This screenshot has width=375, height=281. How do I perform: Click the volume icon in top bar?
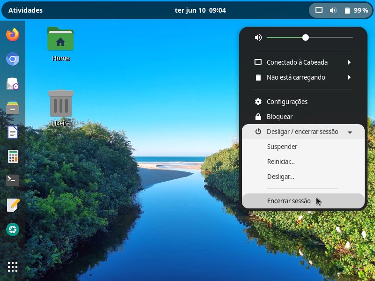click(x=333, y=10)
